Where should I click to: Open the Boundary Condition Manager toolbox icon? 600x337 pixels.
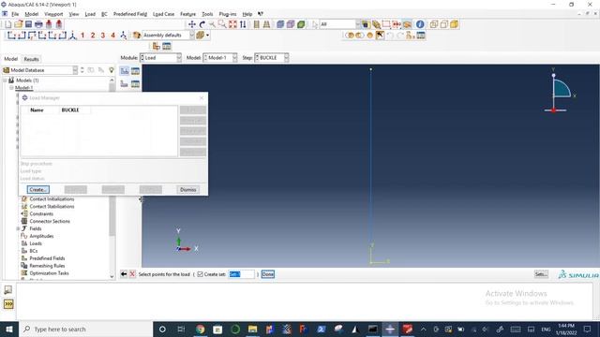point(135,83)
